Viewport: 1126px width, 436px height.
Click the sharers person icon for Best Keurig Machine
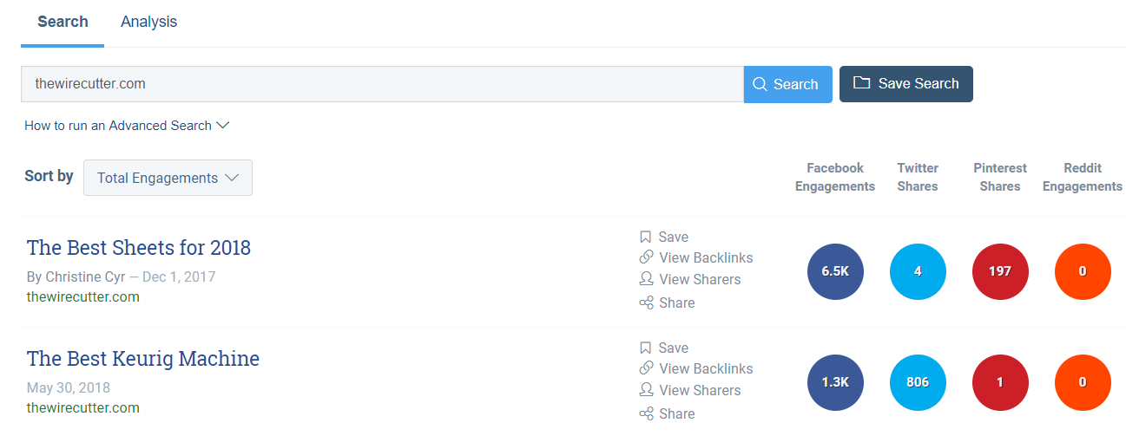(646, 390)
